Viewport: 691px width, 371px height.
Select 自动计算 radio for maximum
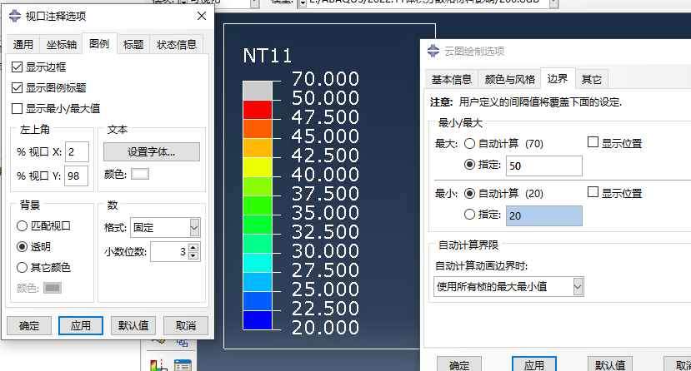(469, 144)
